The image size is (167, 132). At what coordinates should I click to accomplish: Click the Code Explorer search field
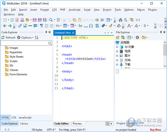click(x=26, y=43)
